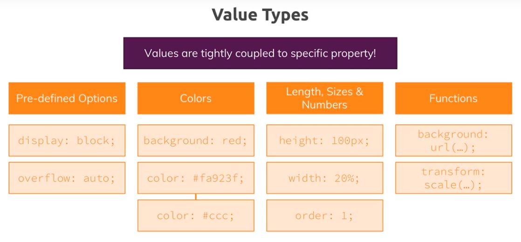This screenshot has height=242, width=521.
Task: Click the connector line between color boxes
Action: (196, 196)
